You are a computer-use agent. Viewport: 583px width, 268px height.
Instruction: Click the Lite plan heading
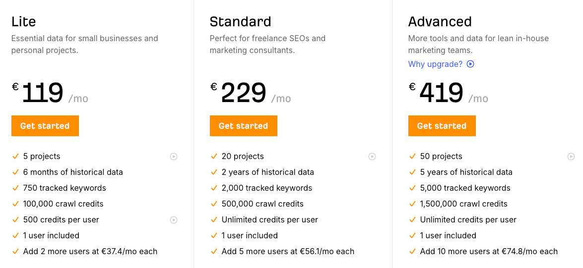click(x=24, y=22)
